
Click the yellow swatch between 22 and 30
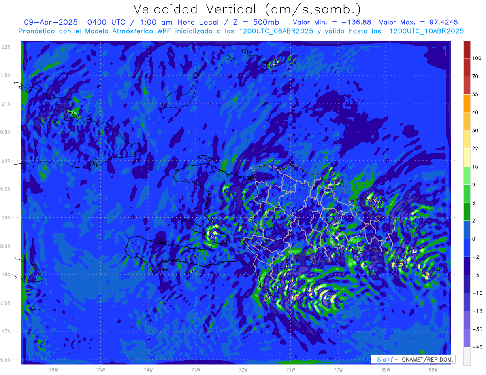[x=467, y=140]
